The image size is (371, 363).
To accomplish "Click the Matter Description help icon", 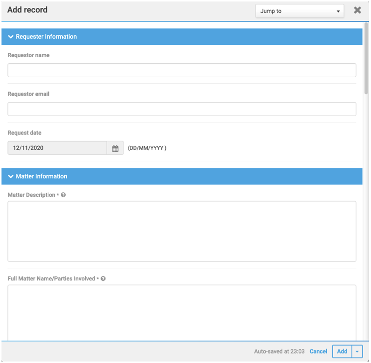I will click(63, 195).
